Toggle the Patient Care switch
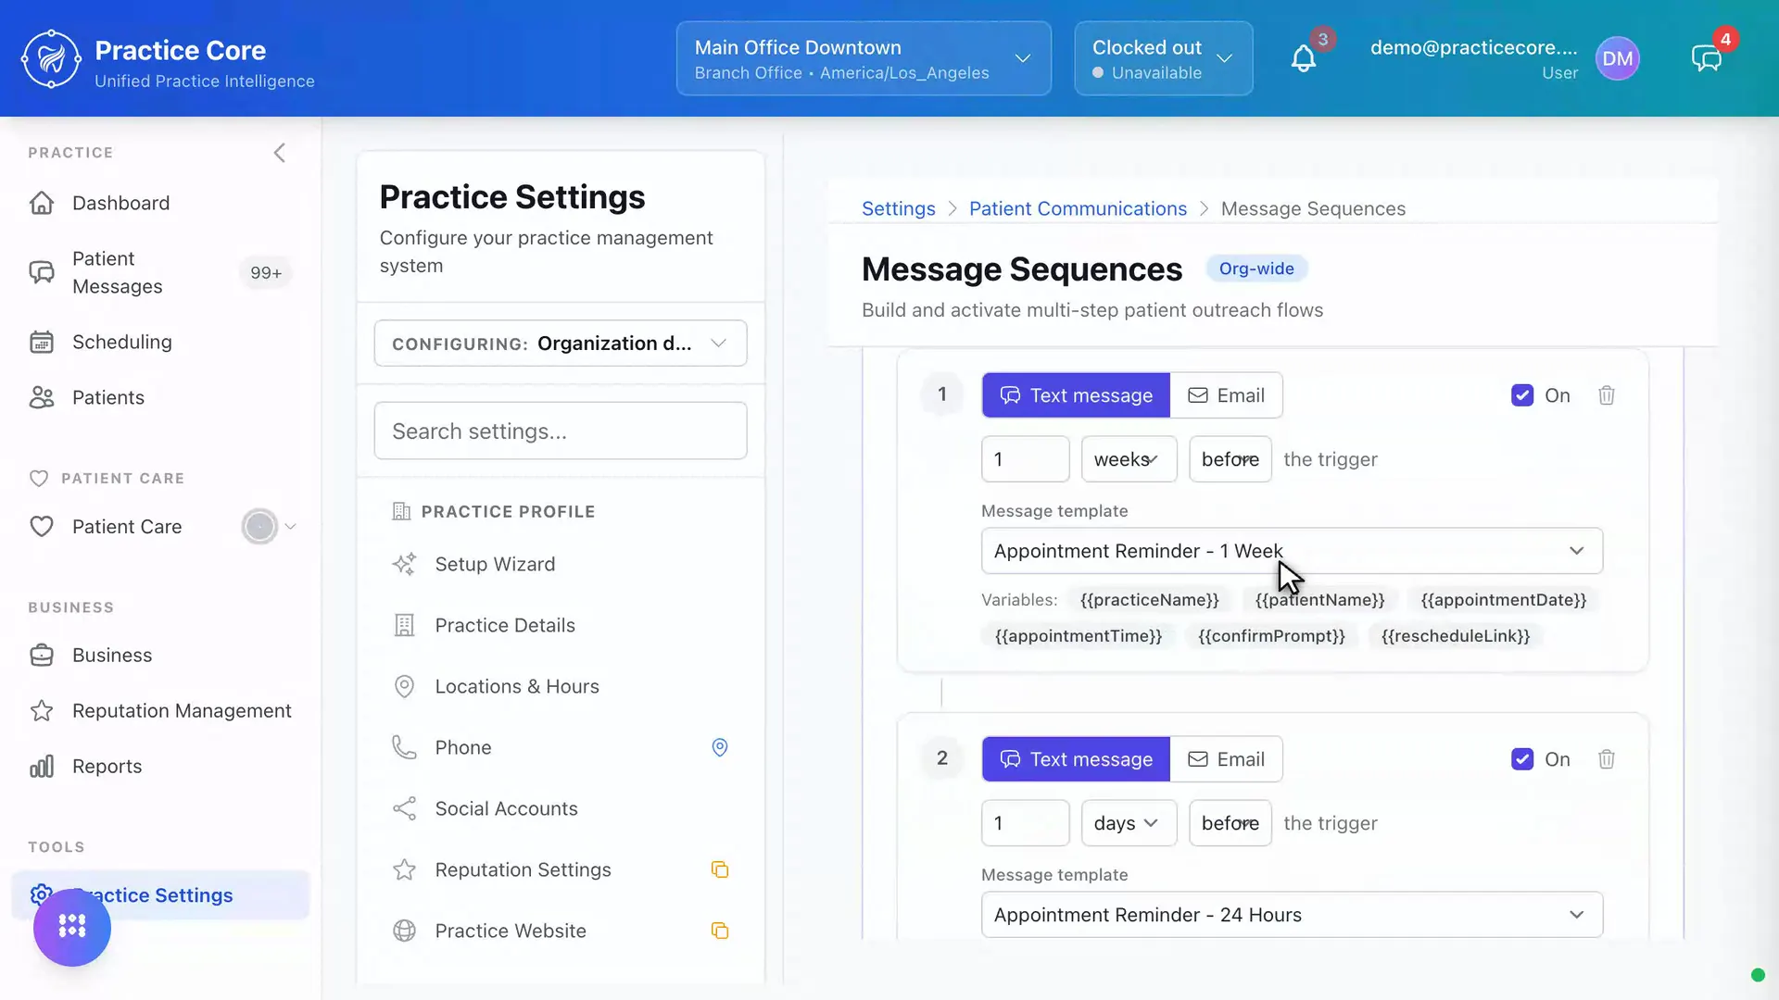 pyautogui.click(x=259, y=527)
